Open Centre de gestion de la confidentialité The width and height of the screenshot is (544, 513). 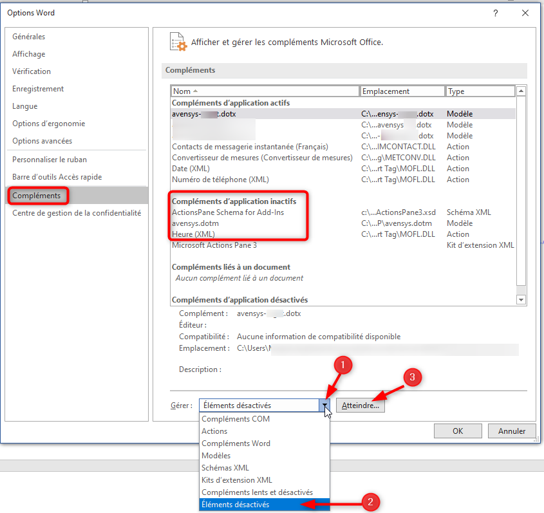coord(77,213)
